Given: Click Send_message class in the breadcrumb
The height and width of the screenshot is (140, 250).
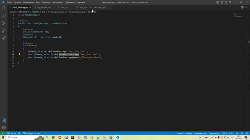Looking at the screenshot, I should coord(77,12).
